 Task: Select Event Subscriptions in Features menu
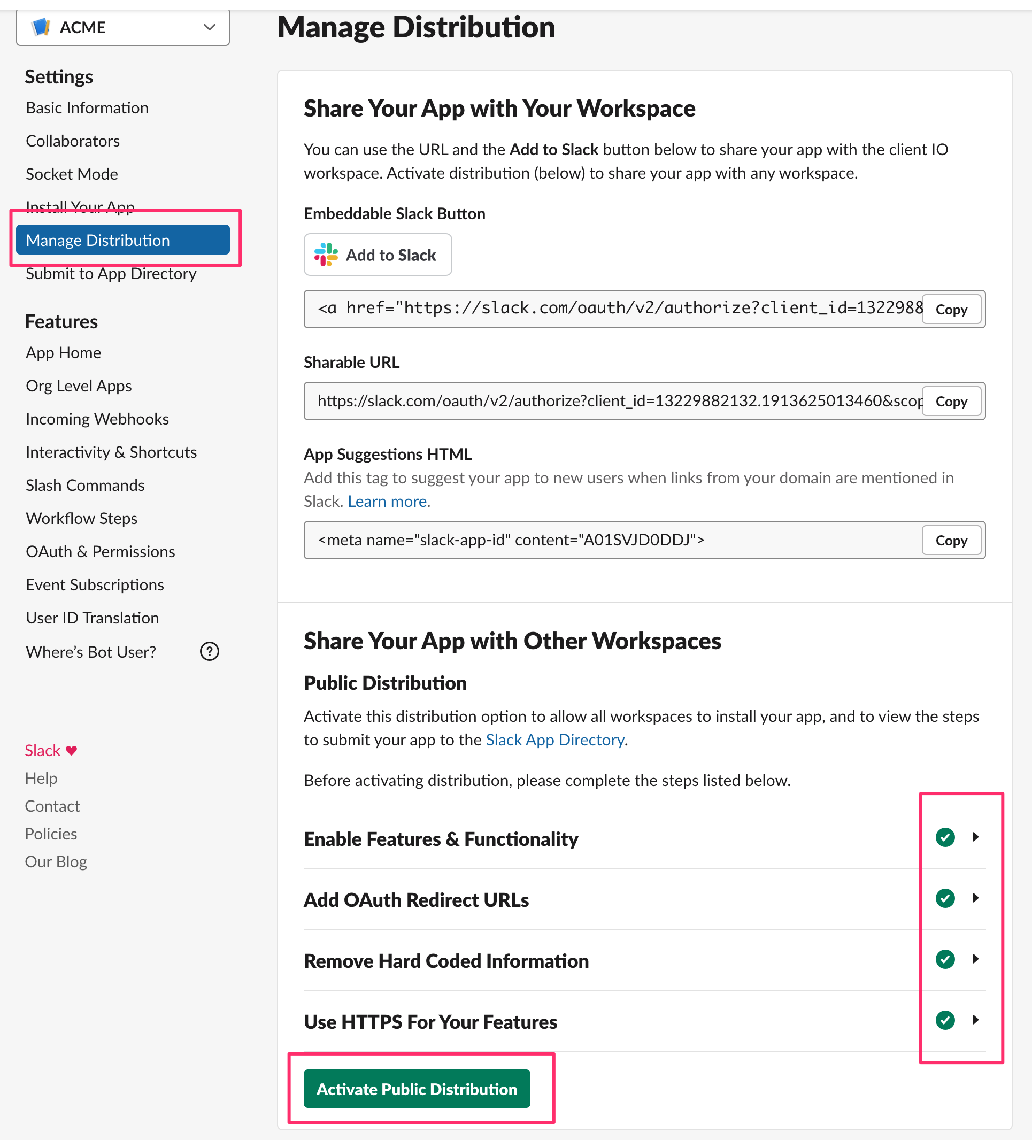click(x=95, y=584)
